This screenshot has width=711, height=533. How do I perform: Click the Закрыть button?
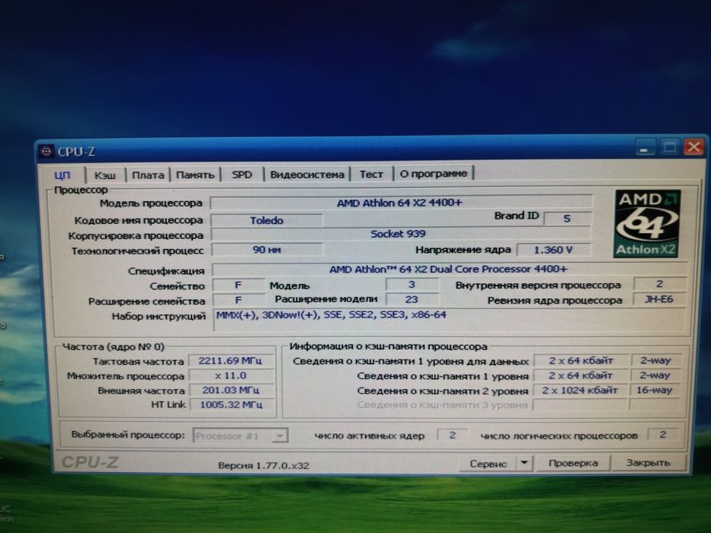[648, 463]
